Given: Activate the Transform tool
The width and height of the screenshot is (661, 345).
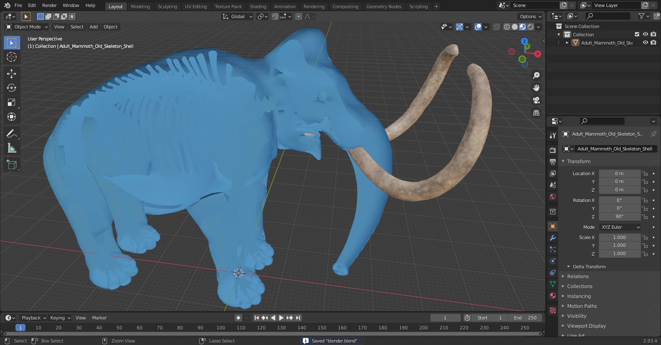Looking at the screenshot, I should click(12, 117).
